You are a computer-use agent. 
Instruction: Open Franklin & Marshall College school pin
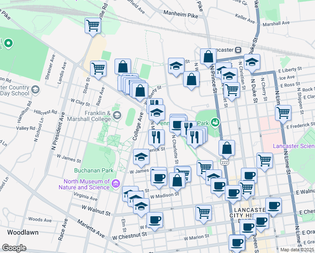(x=117, y=116)
